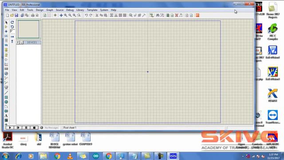
Task: Open the Template menu
Action: coord(92,10)
